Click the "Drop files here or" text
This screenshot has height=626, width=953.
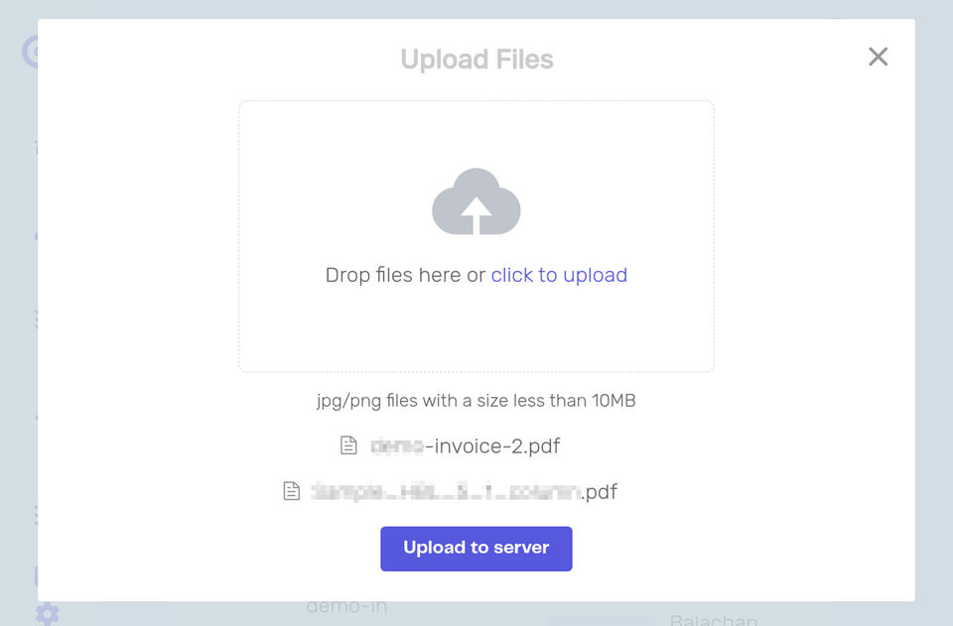[405, 275]
